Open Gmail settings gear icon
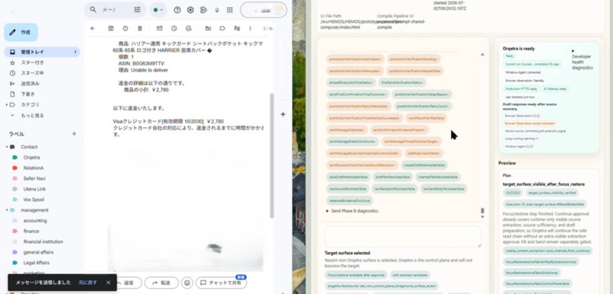 190,10
